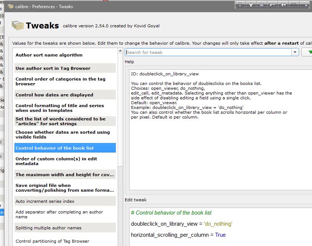
Task: Open the Search for tweak dropdown arrow
Action: [295, 52]
